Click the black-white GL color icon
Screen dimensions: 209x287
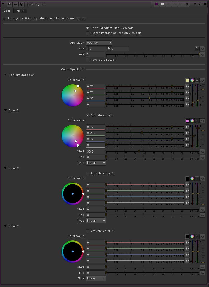click(162, 4)
